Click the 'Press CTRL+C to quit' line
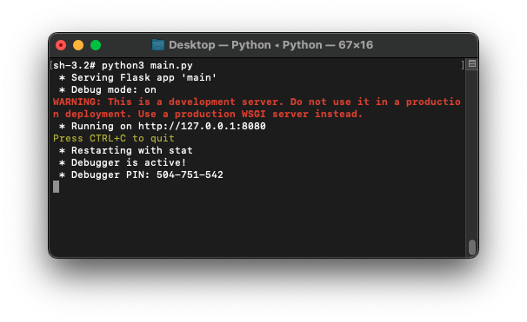Viewport: 527px width, 322px height. coord(114,138)
